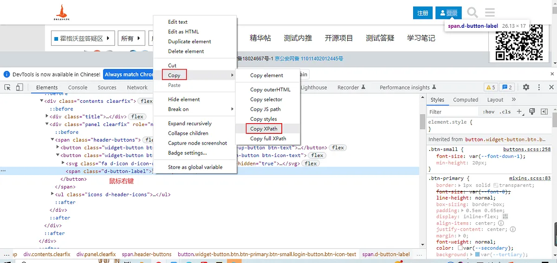
Task: Close the DevTools language infobar
Action: point(552,74)
